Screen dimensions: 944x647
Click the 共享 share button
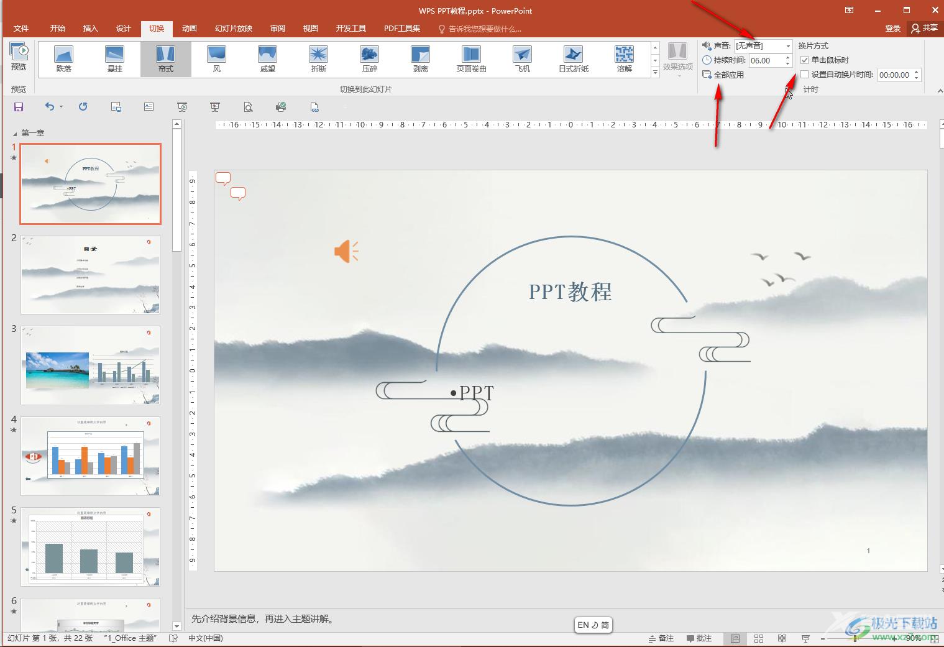click(x=925, y=29)
